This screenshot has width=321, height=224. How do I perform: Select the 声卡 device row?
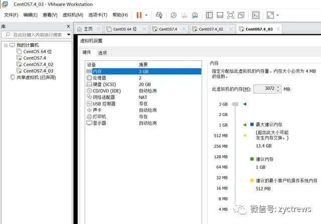pos(143,110)
